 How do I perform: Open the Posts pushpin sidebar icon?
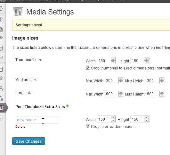(1, 19)
